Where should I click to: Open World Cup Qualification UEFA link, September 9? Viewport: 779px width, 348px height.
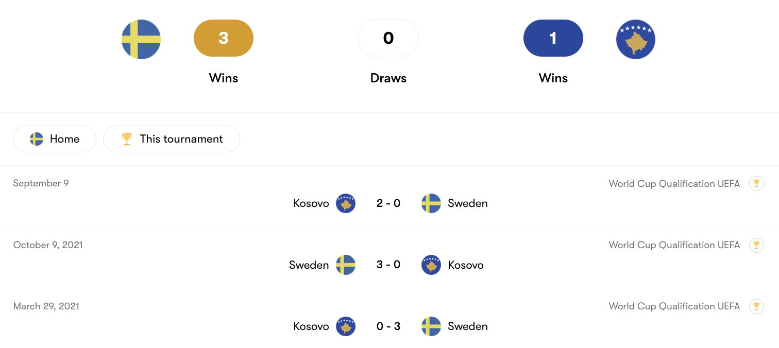[674, 183]
